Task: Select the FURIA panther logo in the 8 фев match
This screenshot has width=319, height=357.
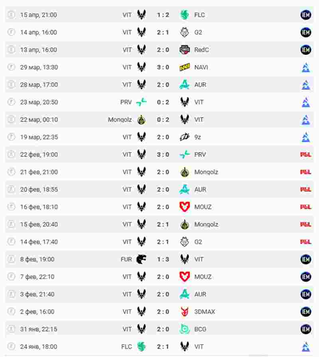Action: pos(141,259)
